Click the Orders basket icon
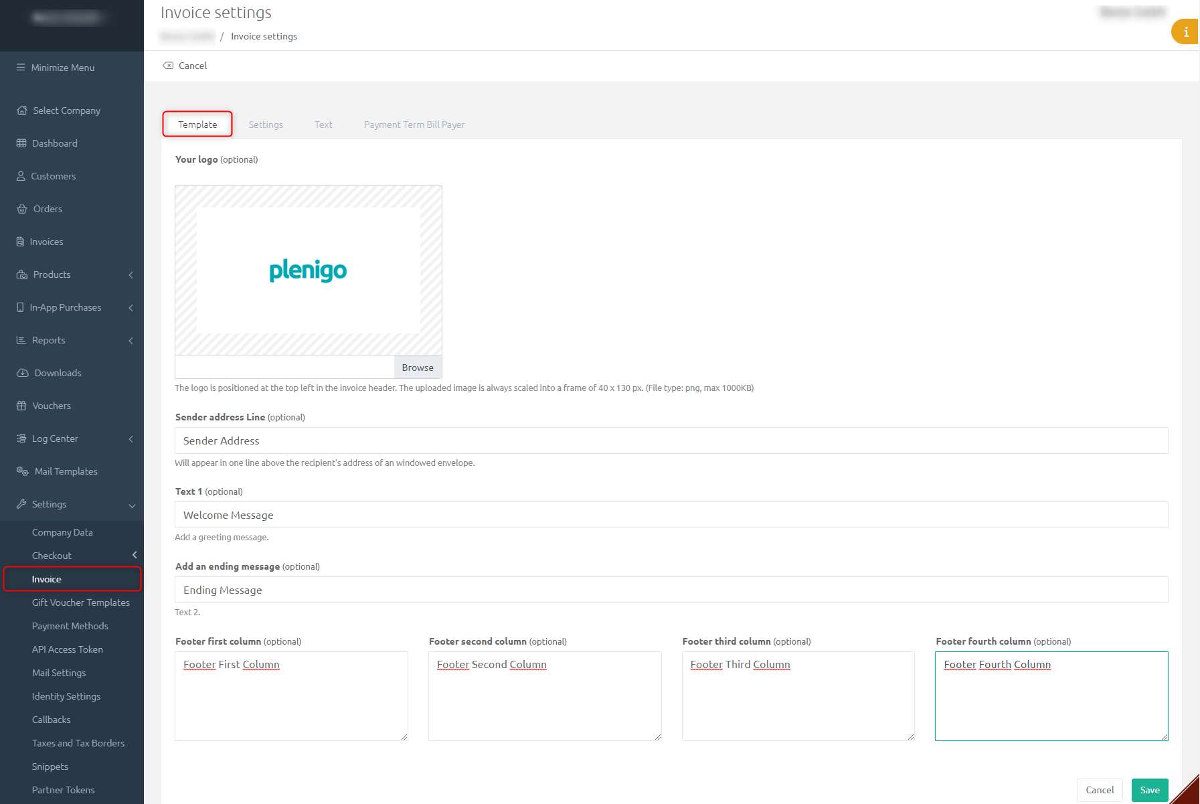The width and height of the screenshot is (1200, 804). click(21, 209)
